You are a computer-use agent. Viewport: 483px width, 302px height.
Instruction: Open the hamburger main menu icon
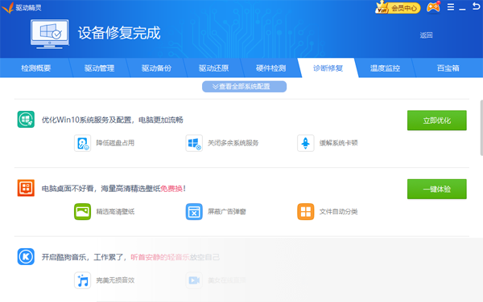point(451,7)
